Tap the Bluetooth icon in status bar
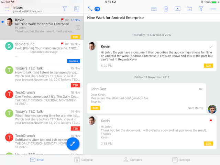Screen dimensions: 220x165 pos(202,2)
